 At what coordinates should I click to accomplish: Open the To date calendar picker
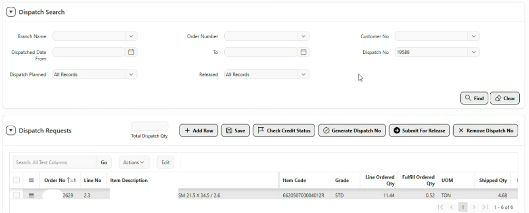pyautogui.click(x=303, y=52)
